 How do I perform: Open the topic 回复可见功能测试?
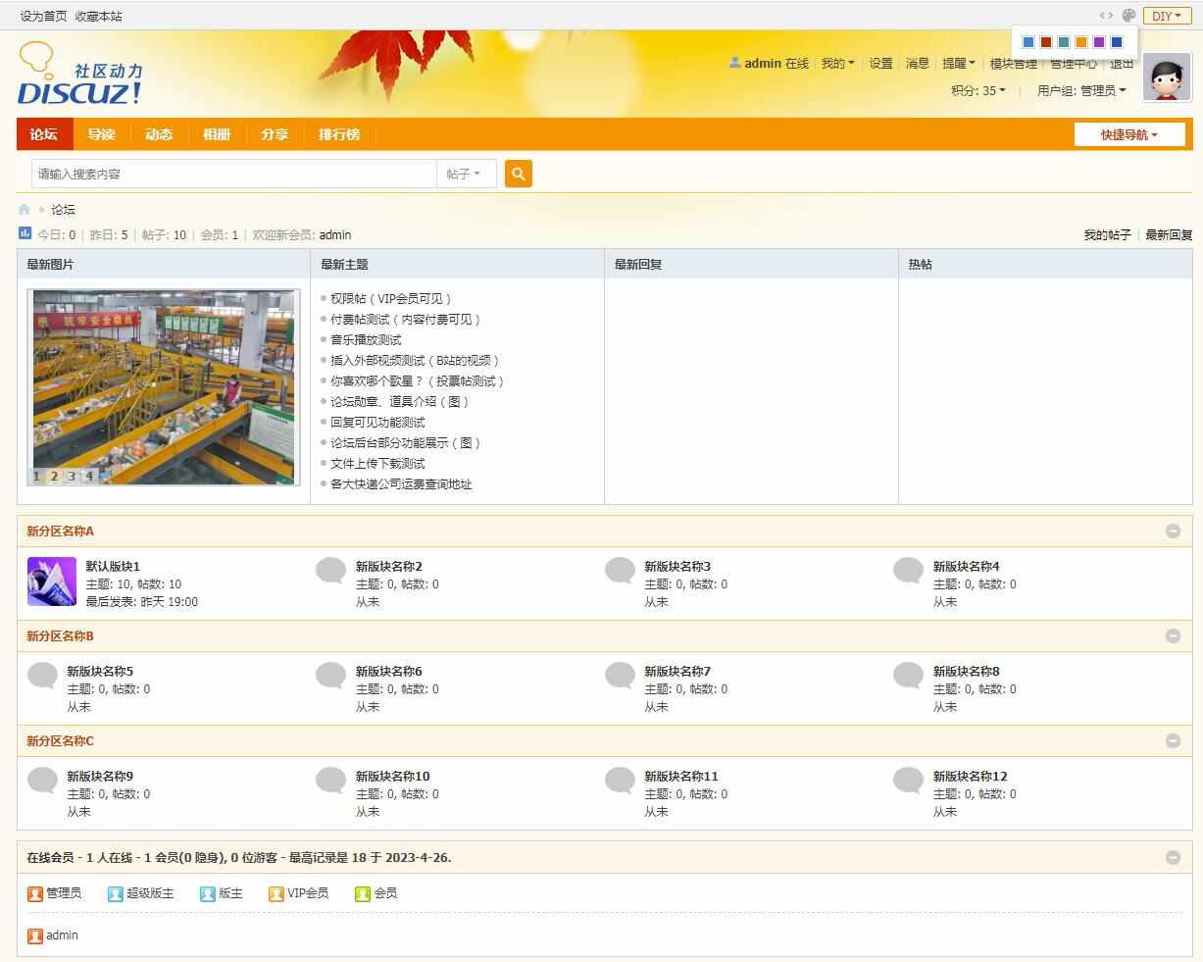(x=377, y=423)
